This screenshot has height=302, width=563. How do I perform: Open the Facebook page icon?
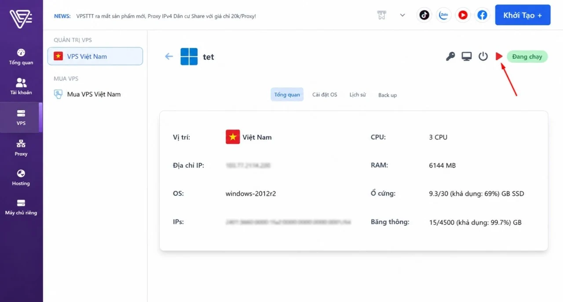tap(482, 15)
